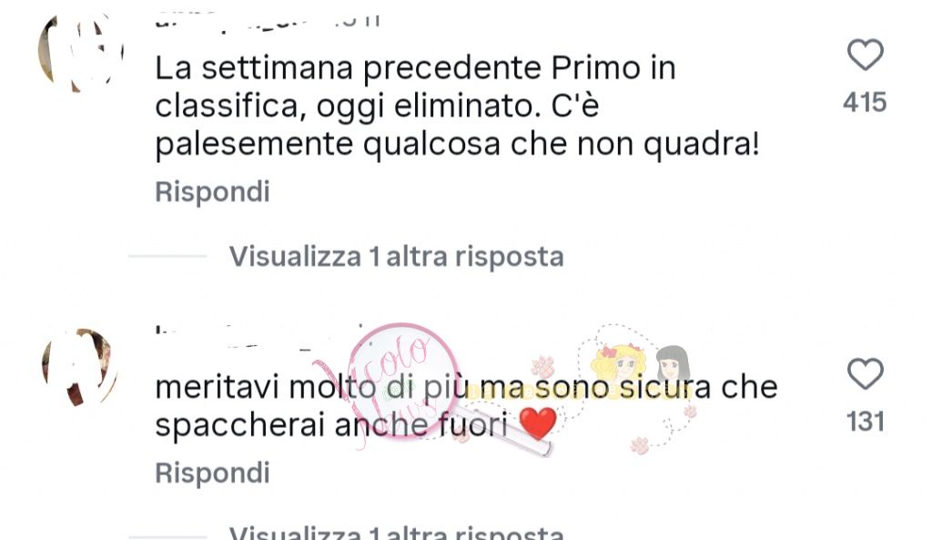
Task: Select the 'palesemente qualcosa che non quadra' text
Action: pos(457,145)
